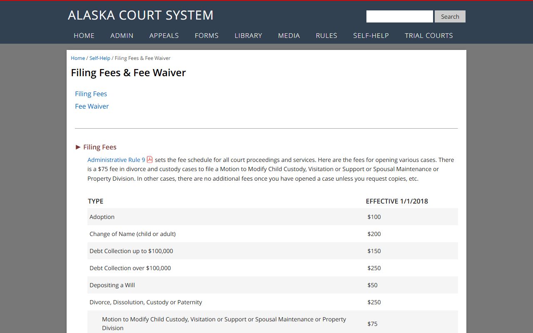Click the $75 fee cell

373,324
